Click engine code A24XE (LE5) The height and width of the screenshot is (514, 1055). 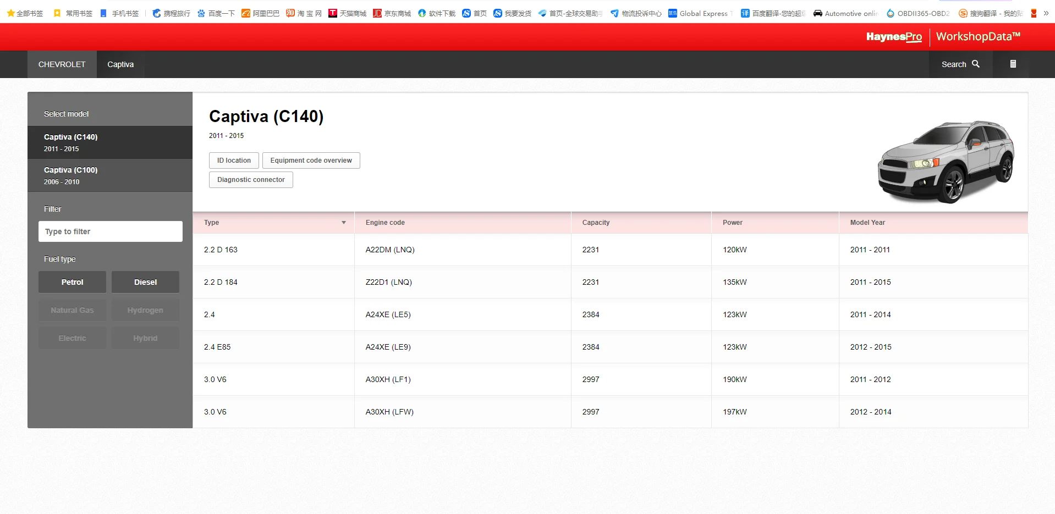pos(388,314)
